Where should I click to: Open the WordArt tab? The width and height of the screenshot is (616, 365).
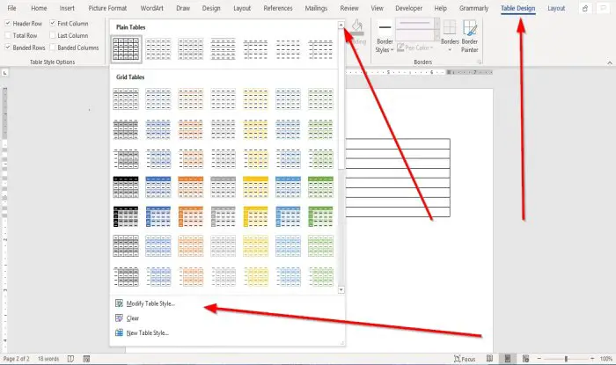pos(151,8)
